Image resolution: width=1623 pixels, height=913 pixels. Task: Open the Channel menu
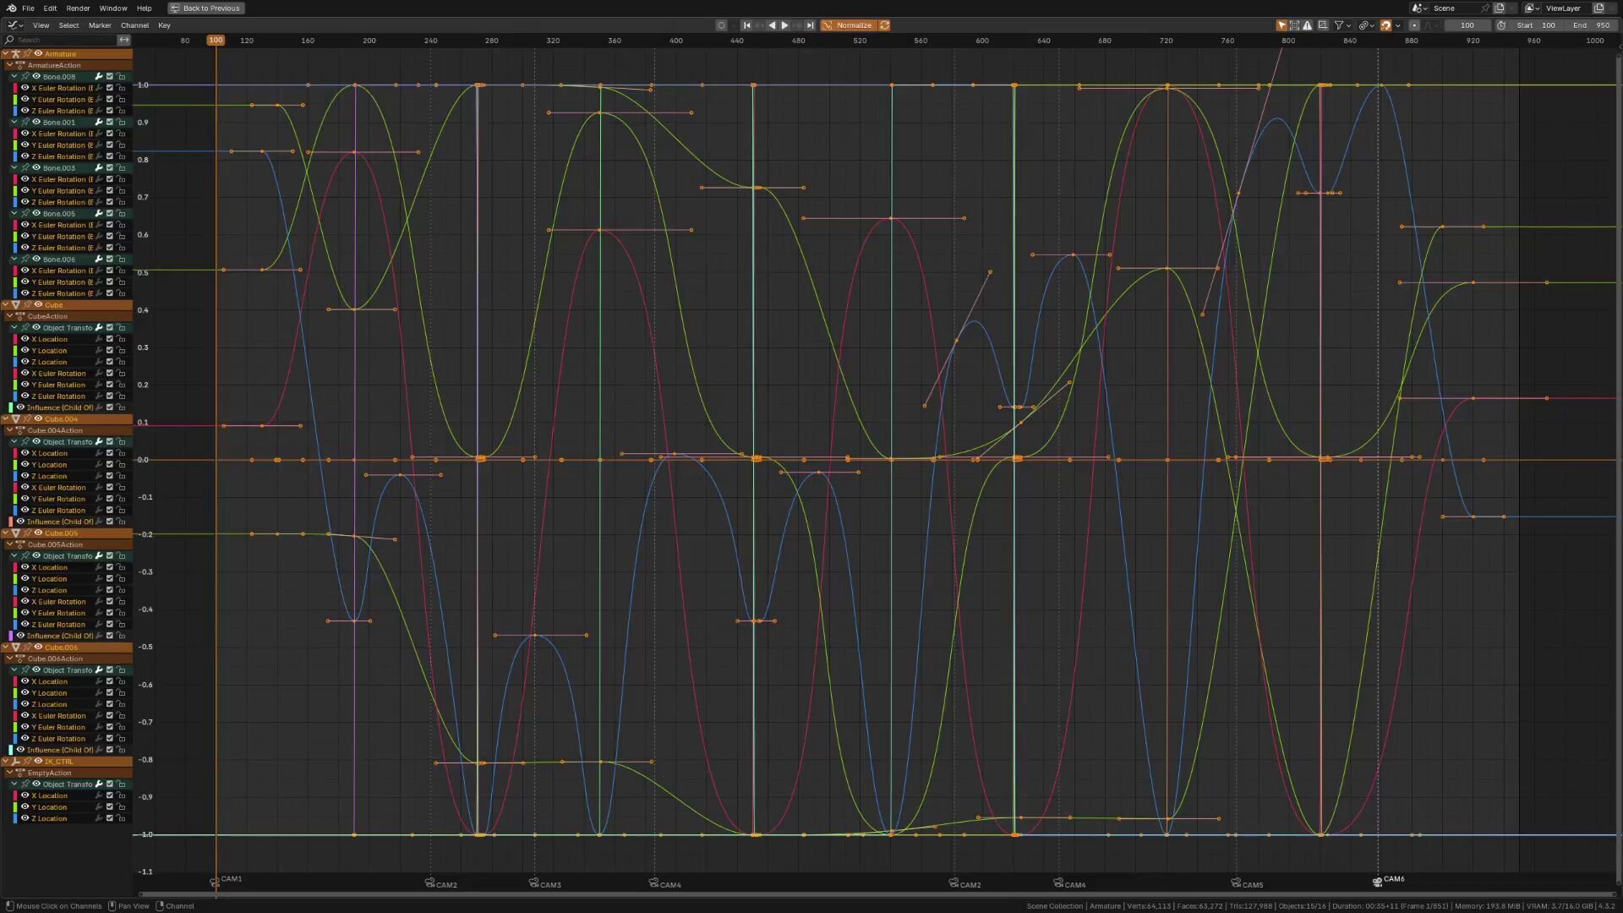click(134, 25)
